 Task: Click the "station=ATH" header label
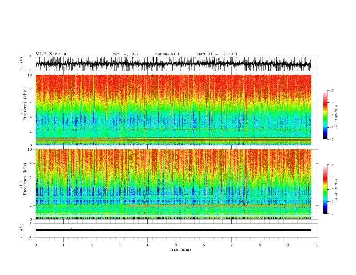[167, 54]
